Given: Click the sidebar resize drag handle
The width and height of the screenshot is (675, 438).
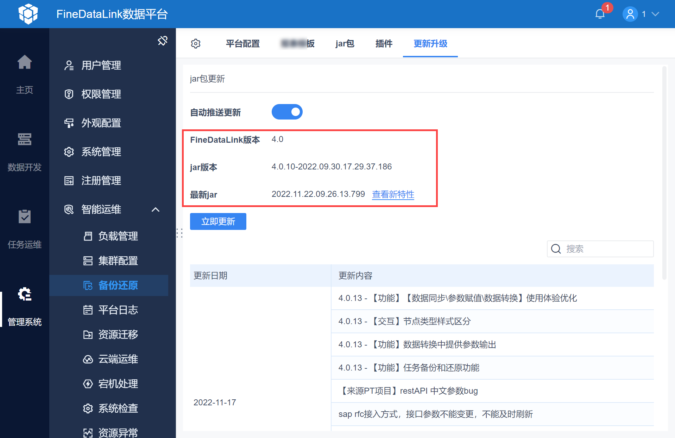Looking at the screenshot, I should (x=179, y=233).
